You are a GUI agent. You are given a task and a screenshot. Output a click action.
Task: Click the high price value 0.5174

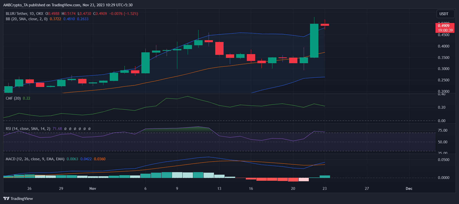point(70,14)
